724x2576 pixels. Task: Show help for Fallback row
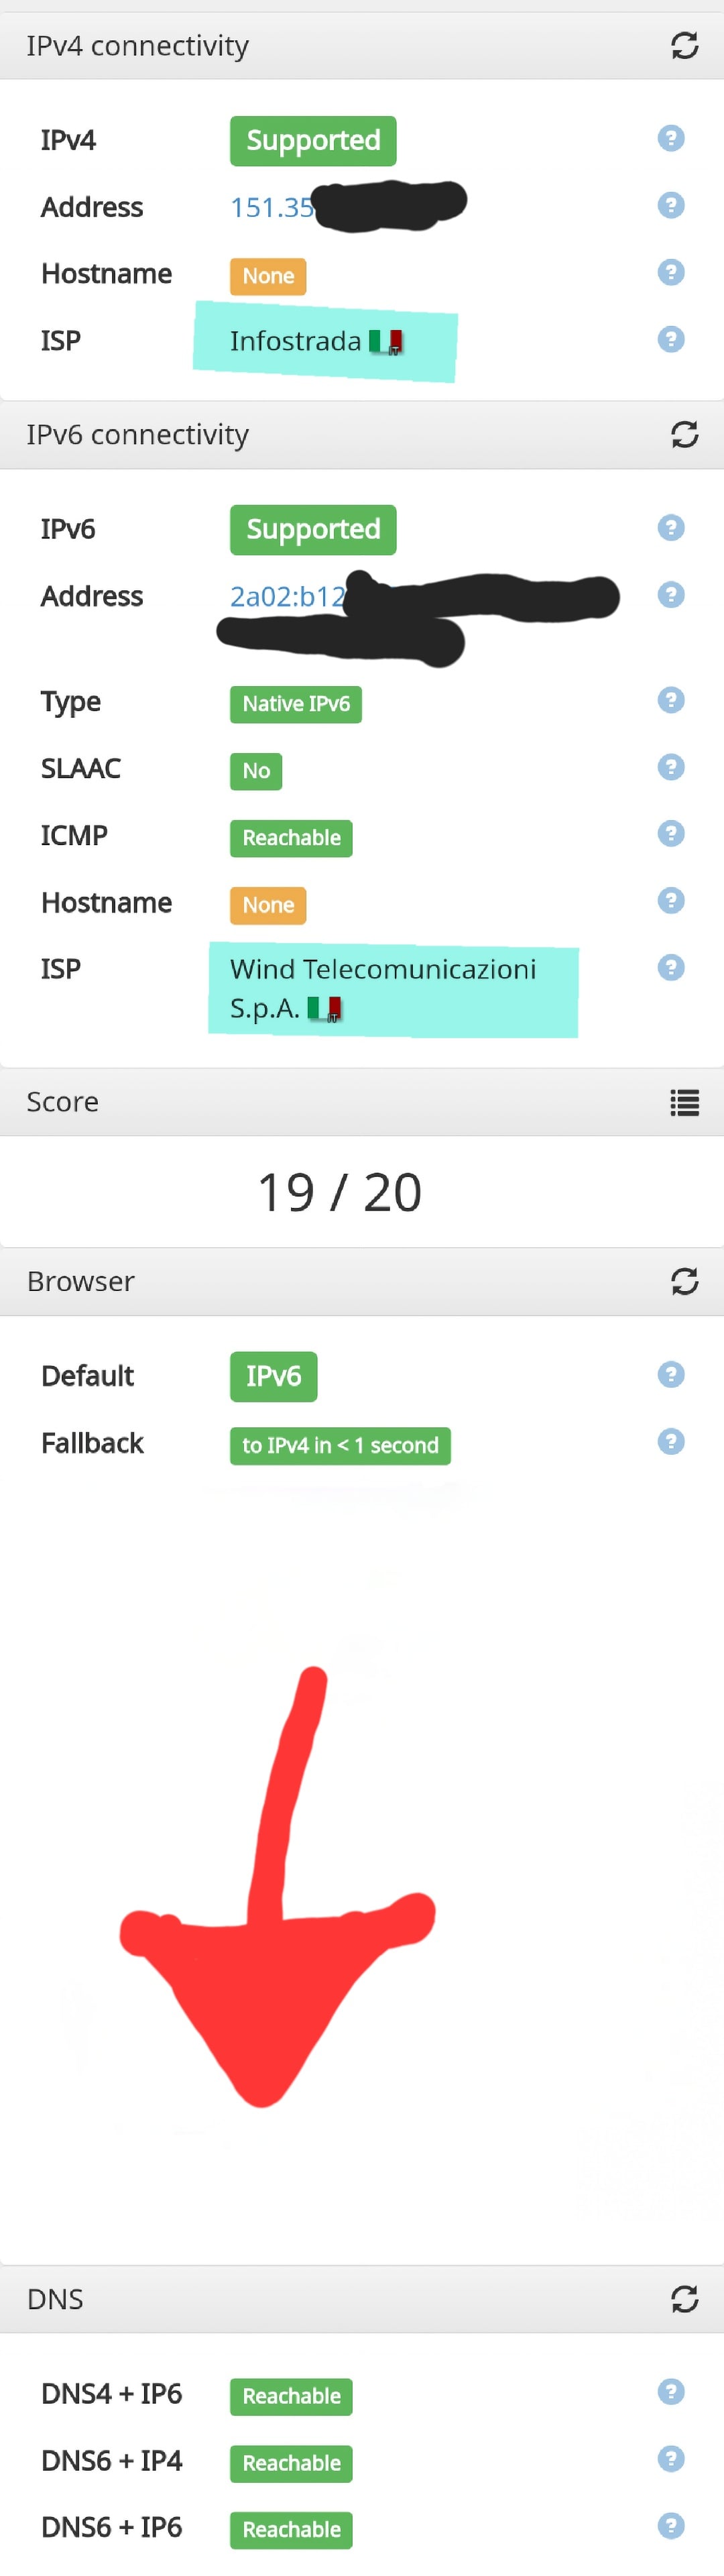click(x=671, y=1441)
